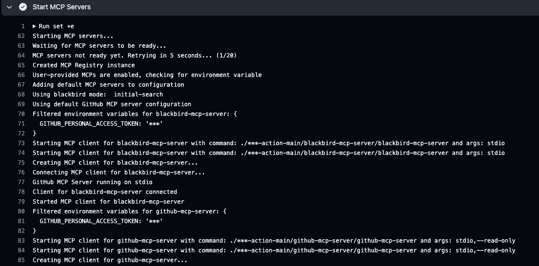Click 'Created MCP Registry instance' line
This screenshot has width=539, height=266.
(83, 65)
